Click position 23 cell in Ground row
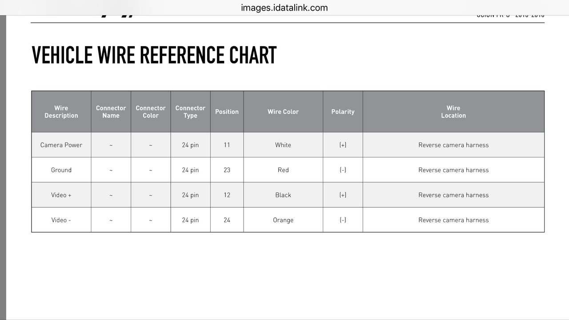Viewport: 569px width, 320px height. click(x=227, y=170)
